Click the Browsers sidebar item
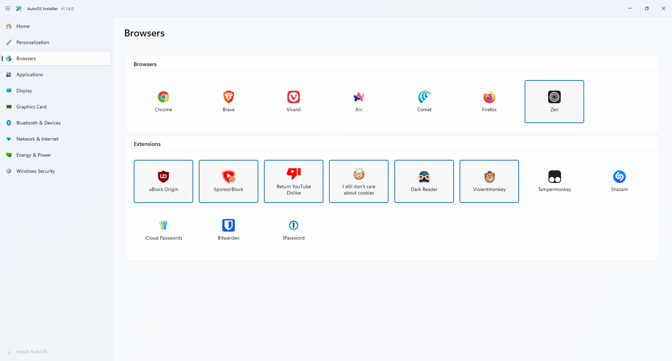Screen dimensions: 672x361 [56, 58]
